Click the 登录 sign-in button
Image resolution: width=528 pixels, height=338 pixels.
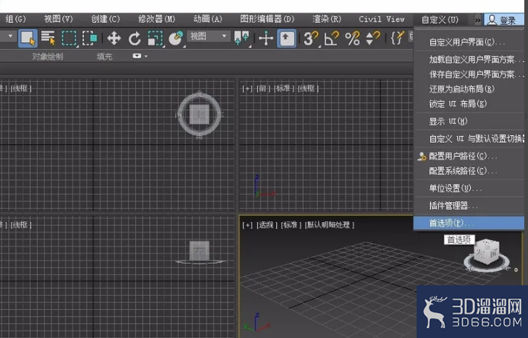503,20
